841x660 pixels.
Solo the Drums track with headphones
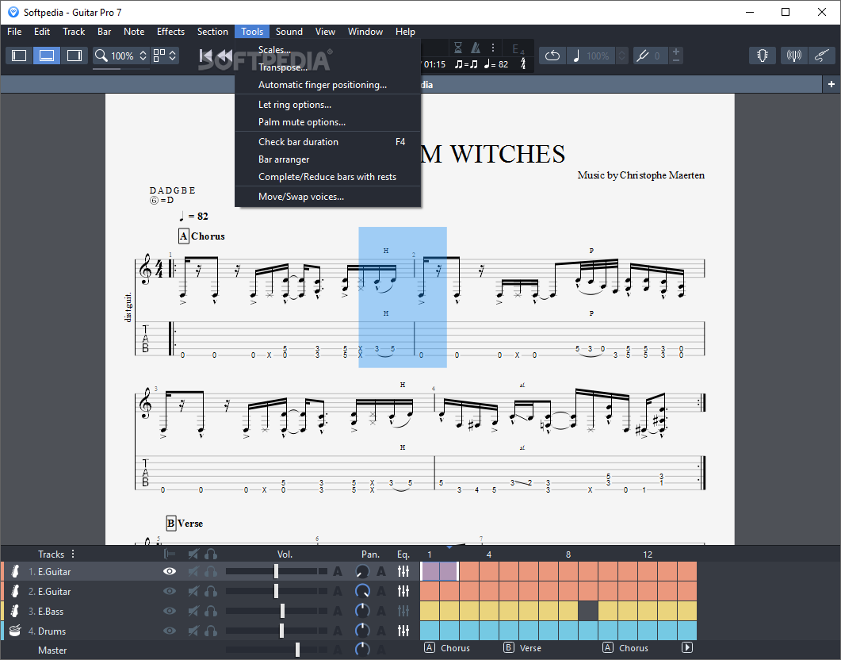click(x=211, y=631)
